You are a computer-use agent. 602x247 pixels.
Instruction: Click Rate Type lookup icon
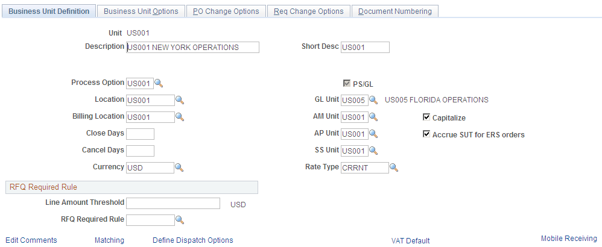tap(394, 167)
